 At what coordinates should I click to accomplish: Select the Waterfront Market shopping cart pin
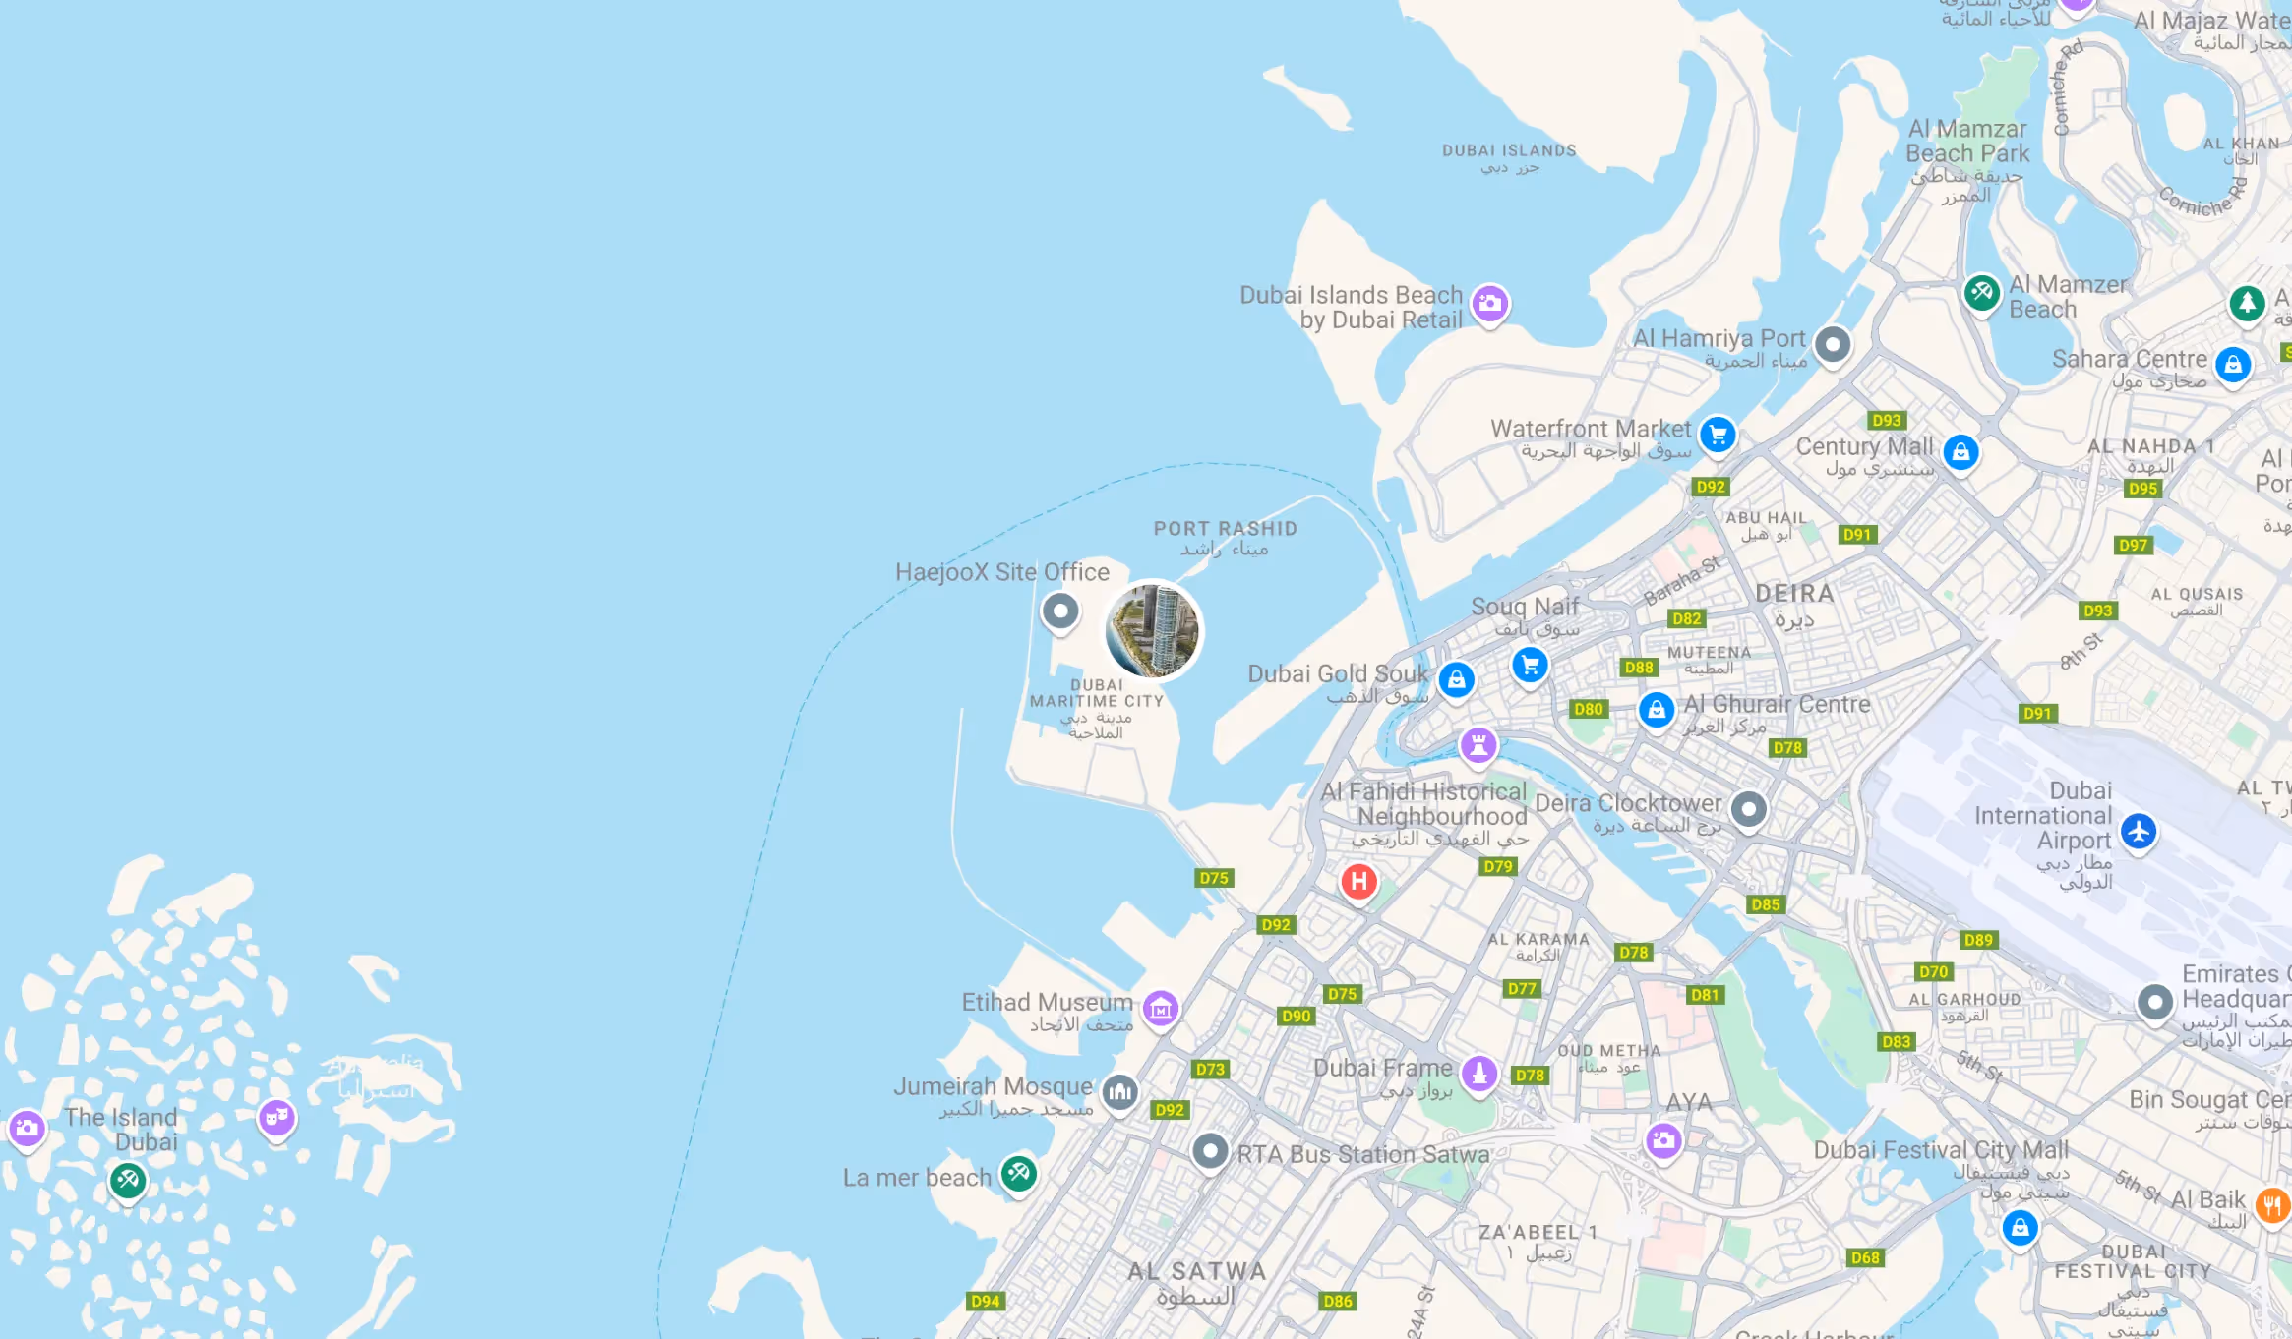[1718, 435]
